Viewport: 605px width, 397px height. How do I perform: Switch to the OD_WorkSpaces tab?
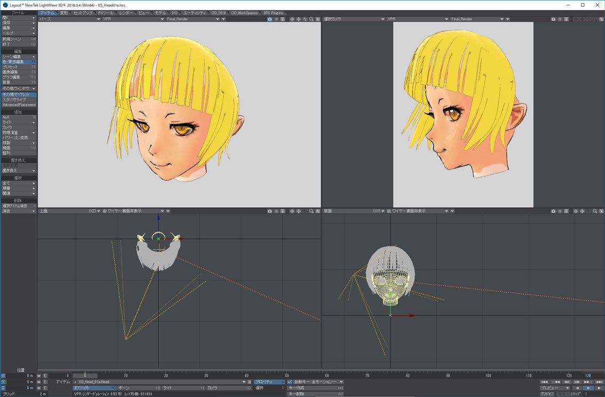click(244, 13)
